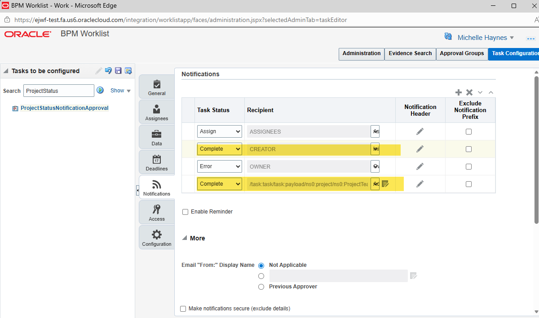The image size is (539, 318).
Task: Click the edit pencil icon in Tasks panel header
Action: point(99,71)
